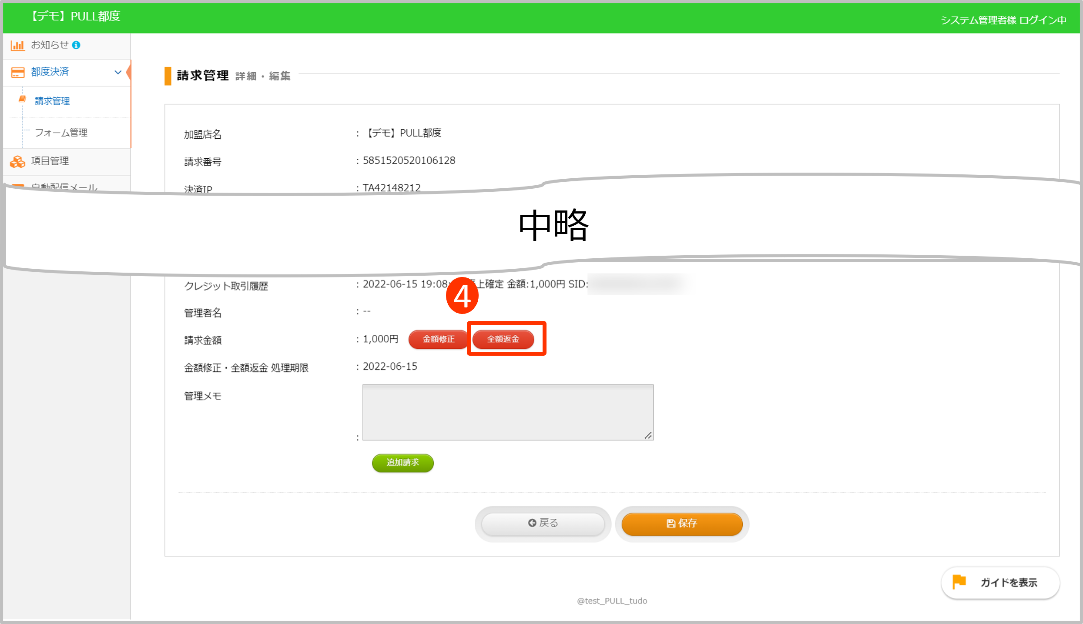This screenshot has height=624, width=1083.
Task: Click the floppy disk icon on 保存
Action: coord(671,523)
